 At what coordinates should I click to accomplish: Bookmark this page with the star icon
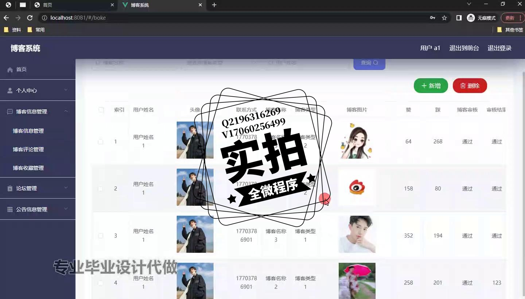point(444,18)
